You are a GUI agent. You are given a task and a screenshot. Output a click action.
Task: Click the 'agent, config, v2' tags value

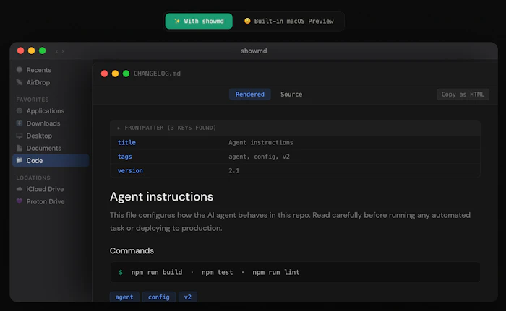(259, 157)
